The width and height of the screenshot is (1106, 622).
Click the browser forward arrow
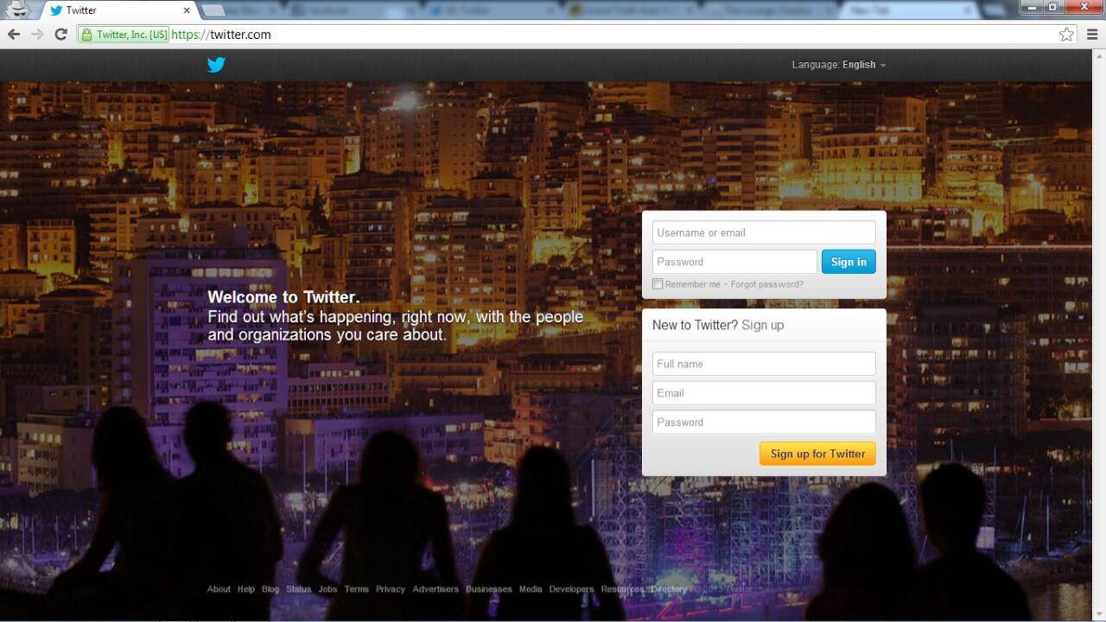(37, 35)
